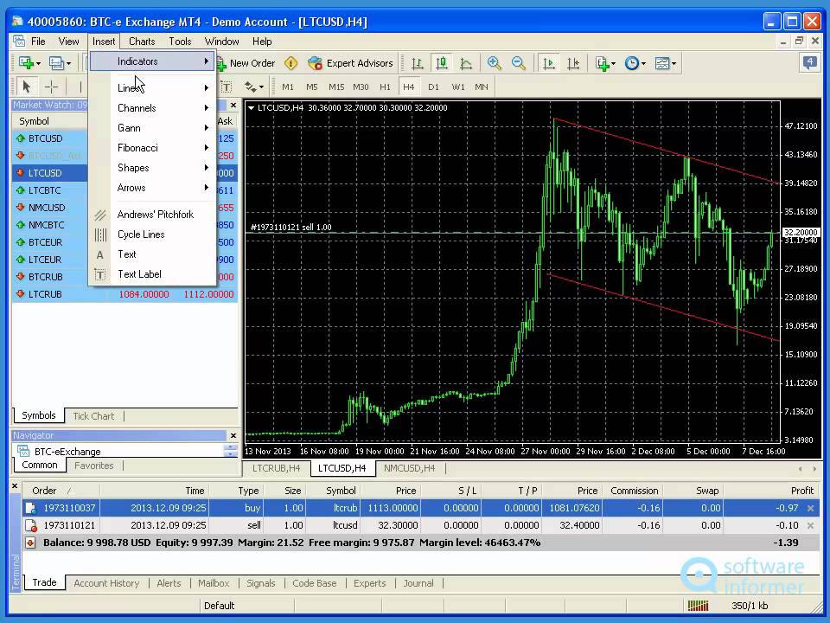Open the Charts menu

click(142, 42)
